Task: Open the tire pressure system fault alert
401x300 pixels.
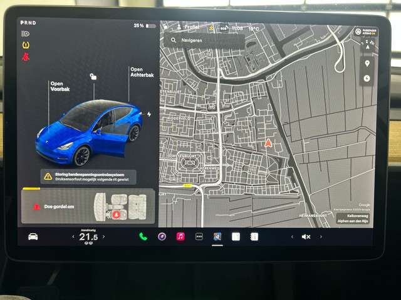Action: click(x=88, y=177)
